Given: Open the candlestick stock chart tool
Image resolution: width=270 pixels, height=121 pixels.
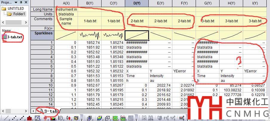Looking at the screenshot, I should [x=68, y=118].
